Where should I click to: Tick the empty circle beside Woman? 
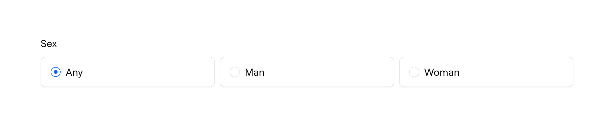coord(414,72)
